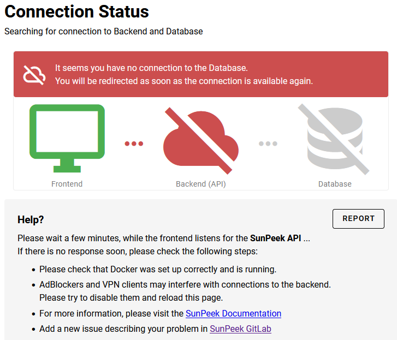Image resolution: width=397 pixels, height=340 pixels.
Task: Click the Docker setup bullet point
Action: [158, 269]
